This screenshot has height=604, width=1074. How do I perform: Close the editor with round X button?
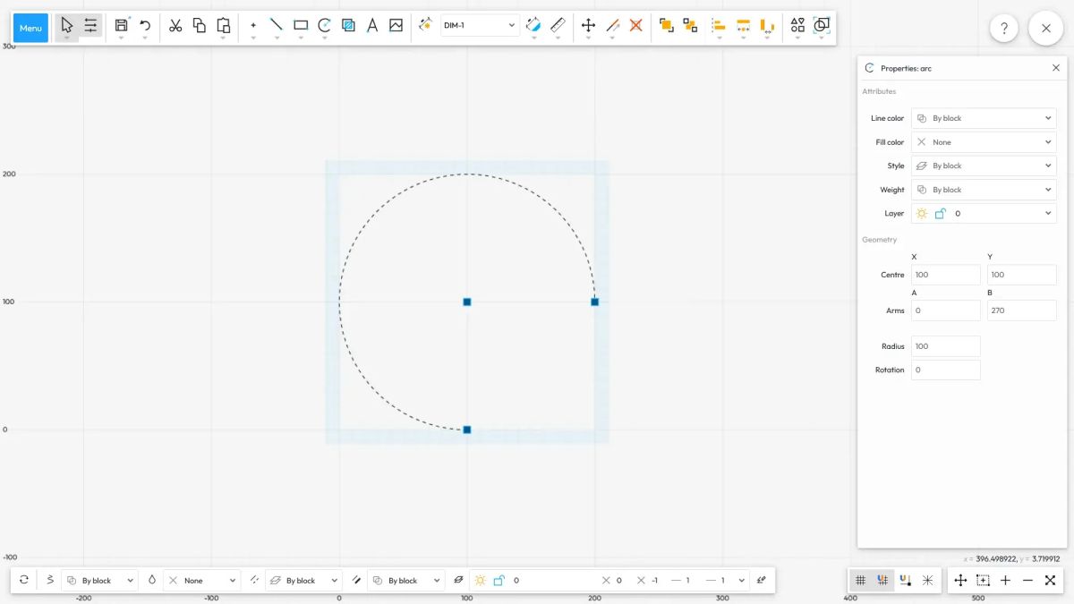pos(1046,29)
